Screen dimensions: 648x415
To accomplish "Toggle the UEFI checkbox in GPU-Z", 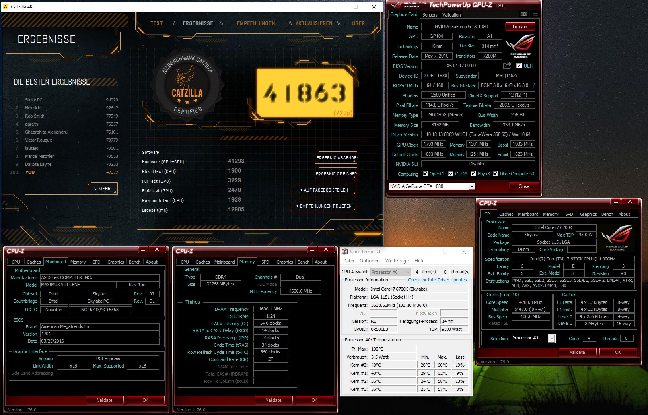I will pyautogui.click(x=519, y=66).
